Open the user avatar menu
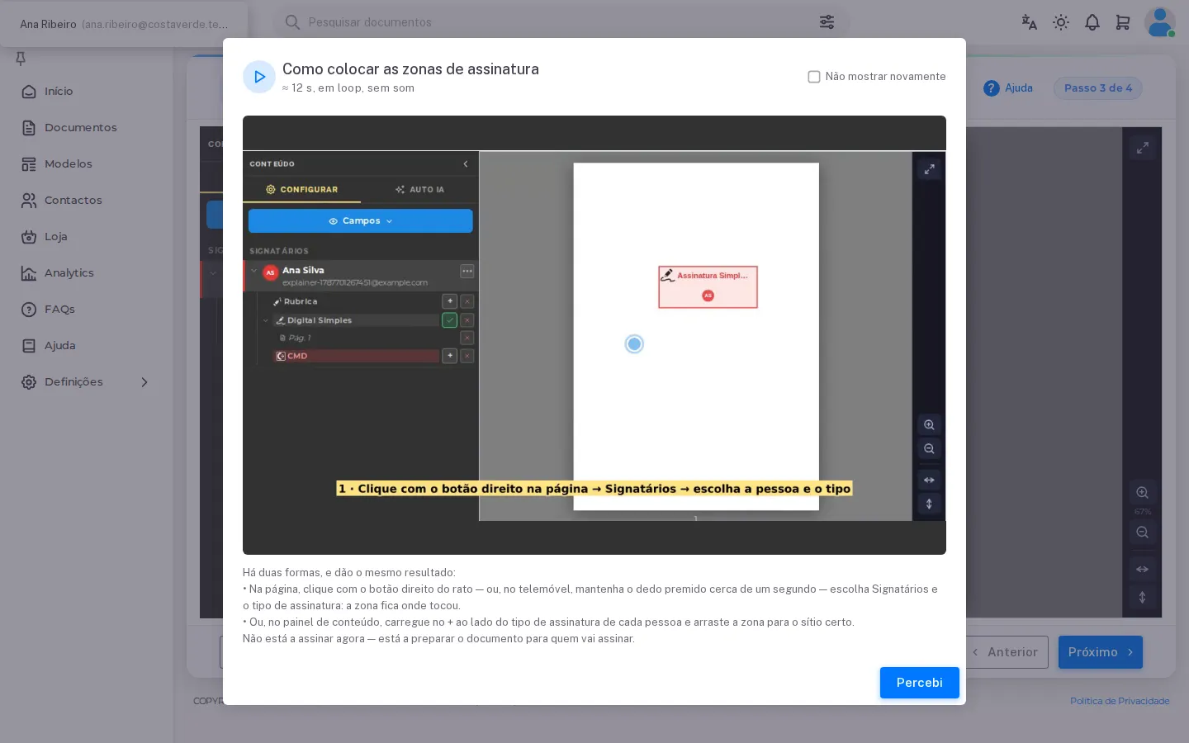Viewport: 1189px width, 743px height. coord(1160,22)
